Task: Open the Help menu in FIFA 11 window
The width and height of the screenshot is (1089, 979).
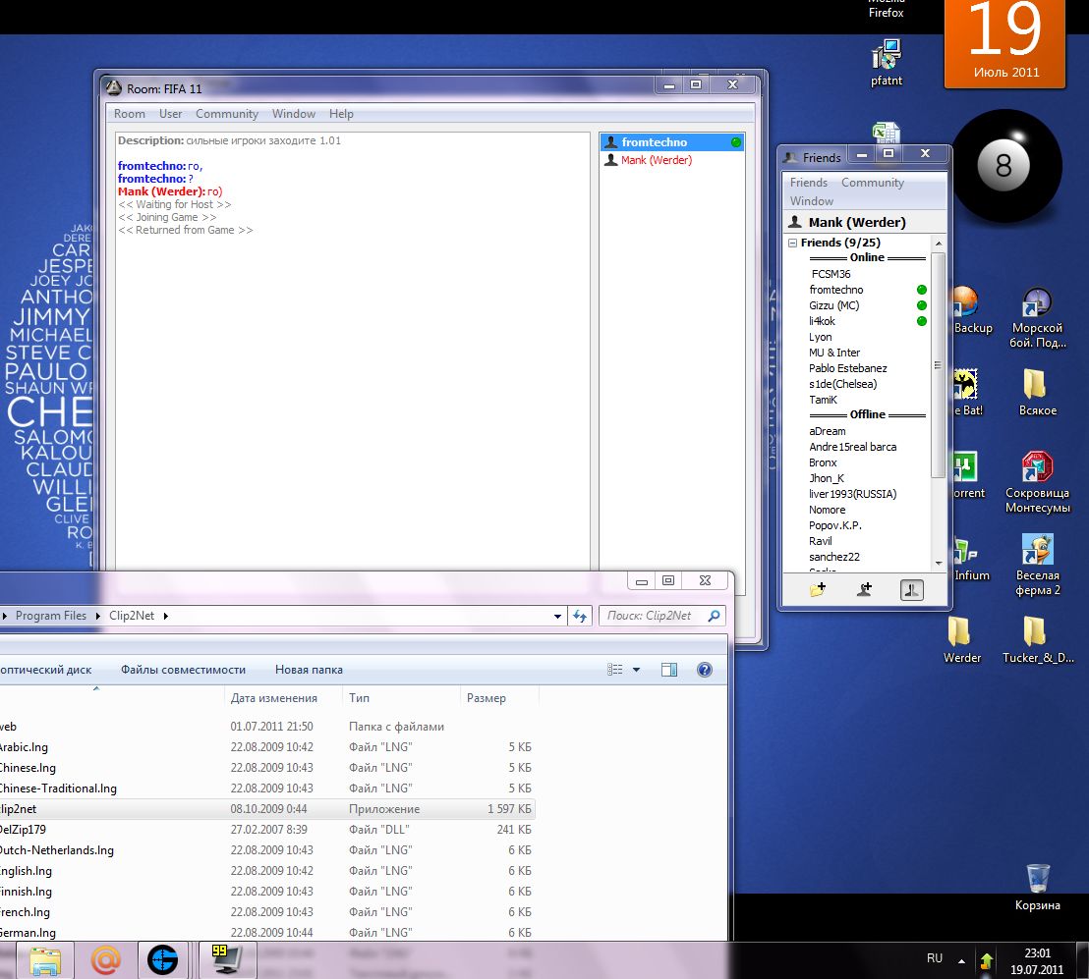Action: click(x=341, y=114)
